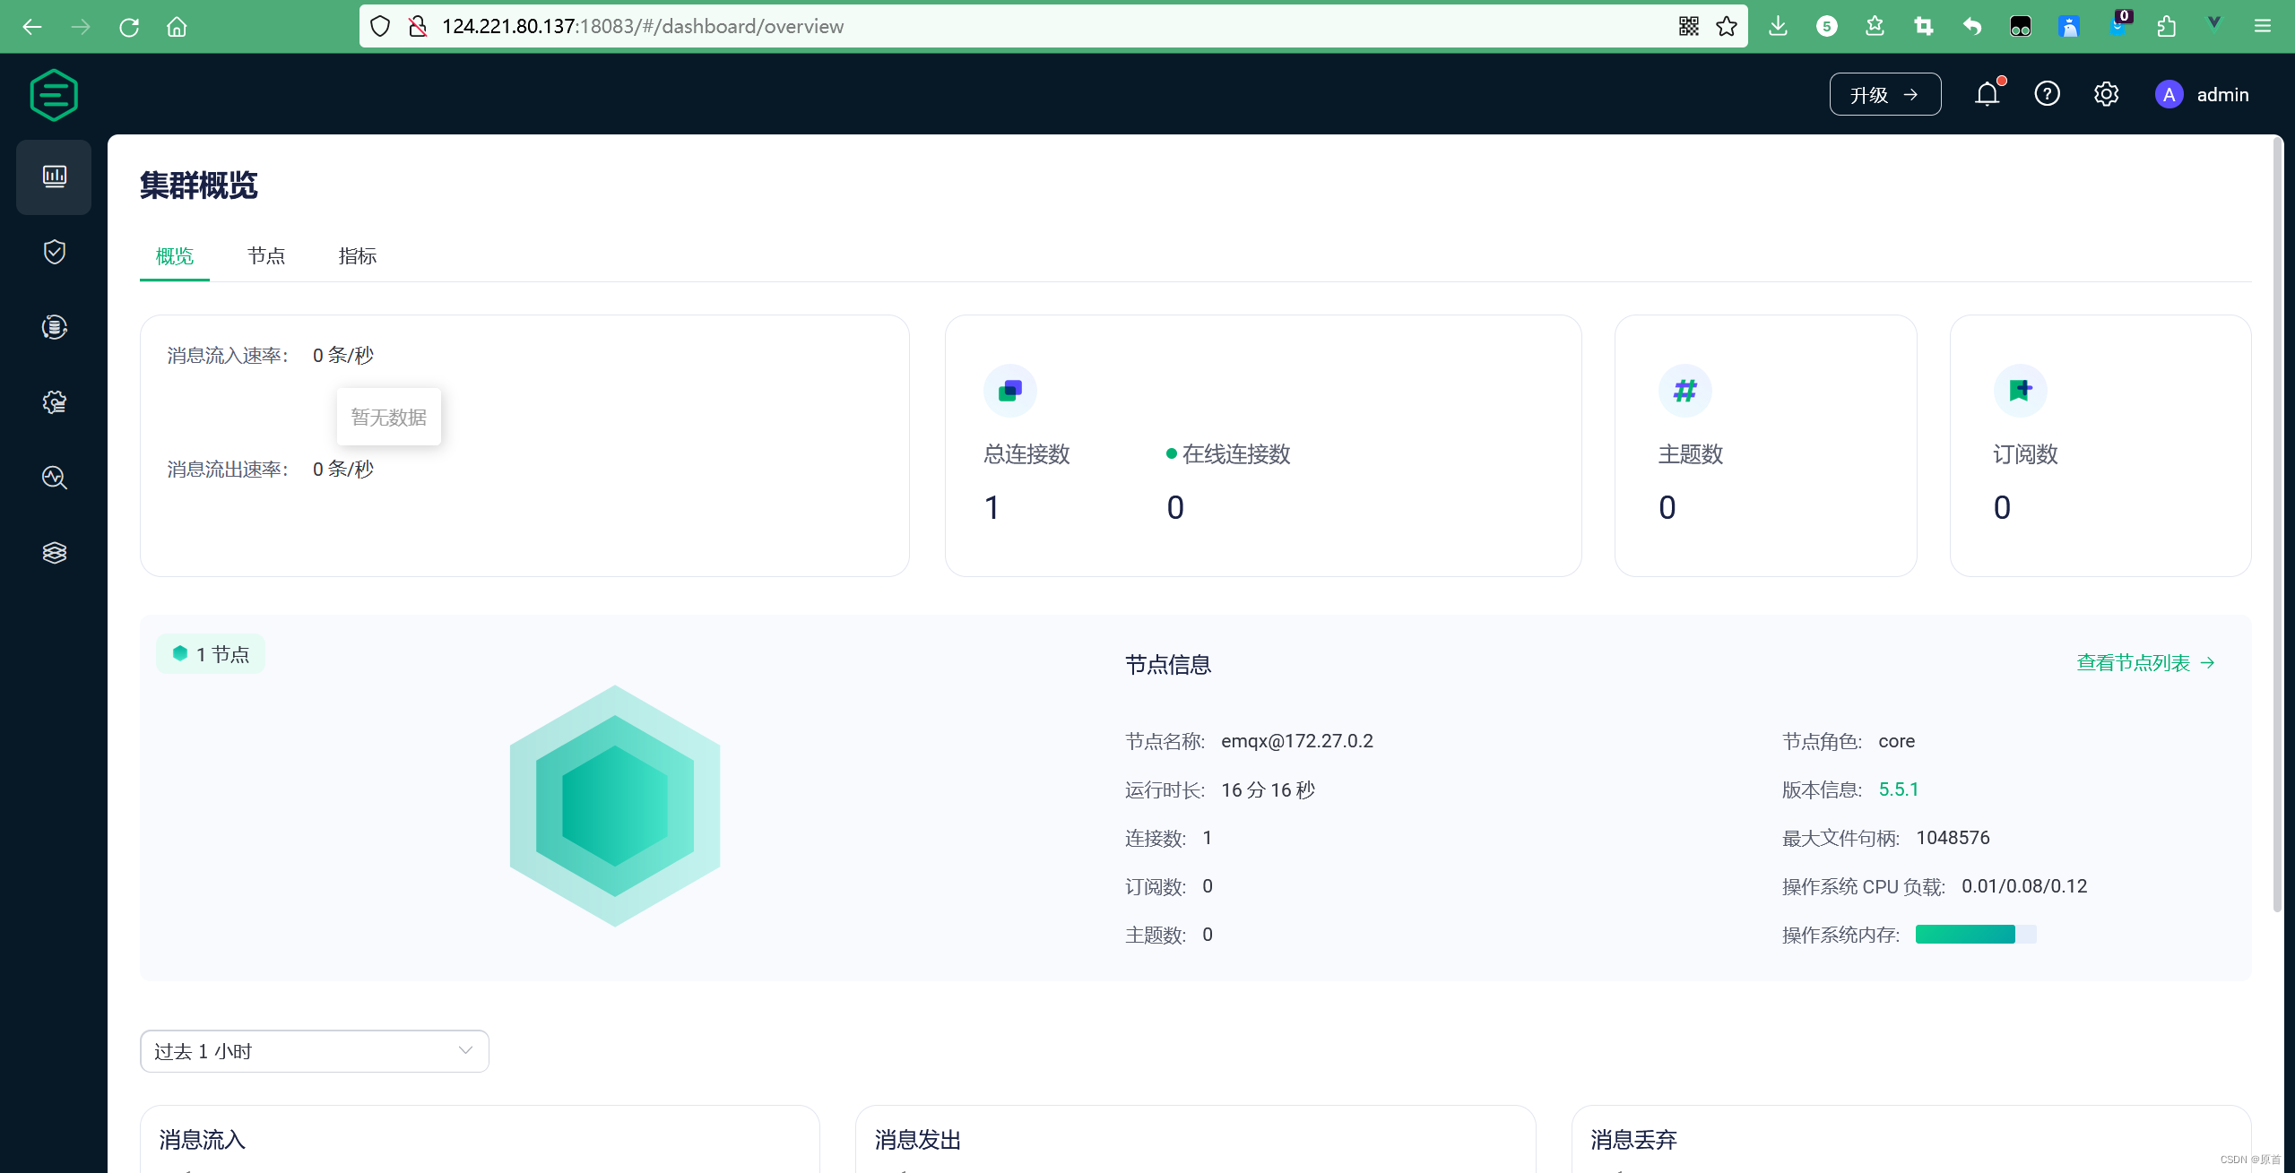Expand the 过去 1 小时 time range dropdown
This screenshot has height=1173, width=2295.
pos(314,1051)
